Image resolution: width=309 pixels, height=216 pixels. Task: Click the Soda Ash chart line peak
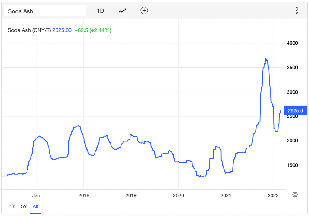click(x=266, y=58)
